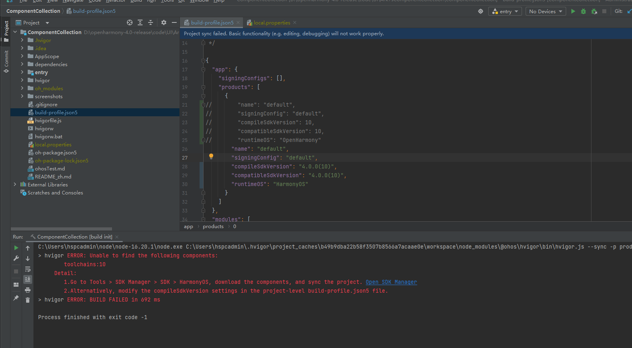
Task: Click the wrench icon in Run panel
Action: click(16, 258)
